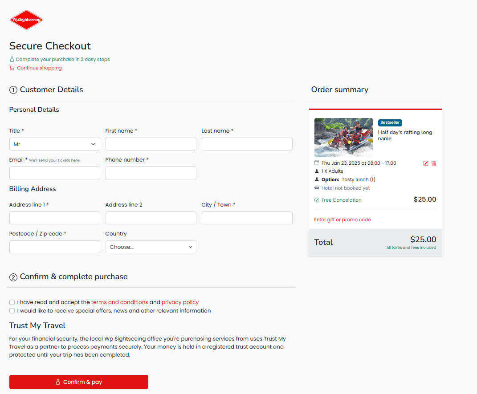Click the calendar icon next to tour date
Image resolution: width=477 pixels, height=394 pixels.
(x=317, y=162)
